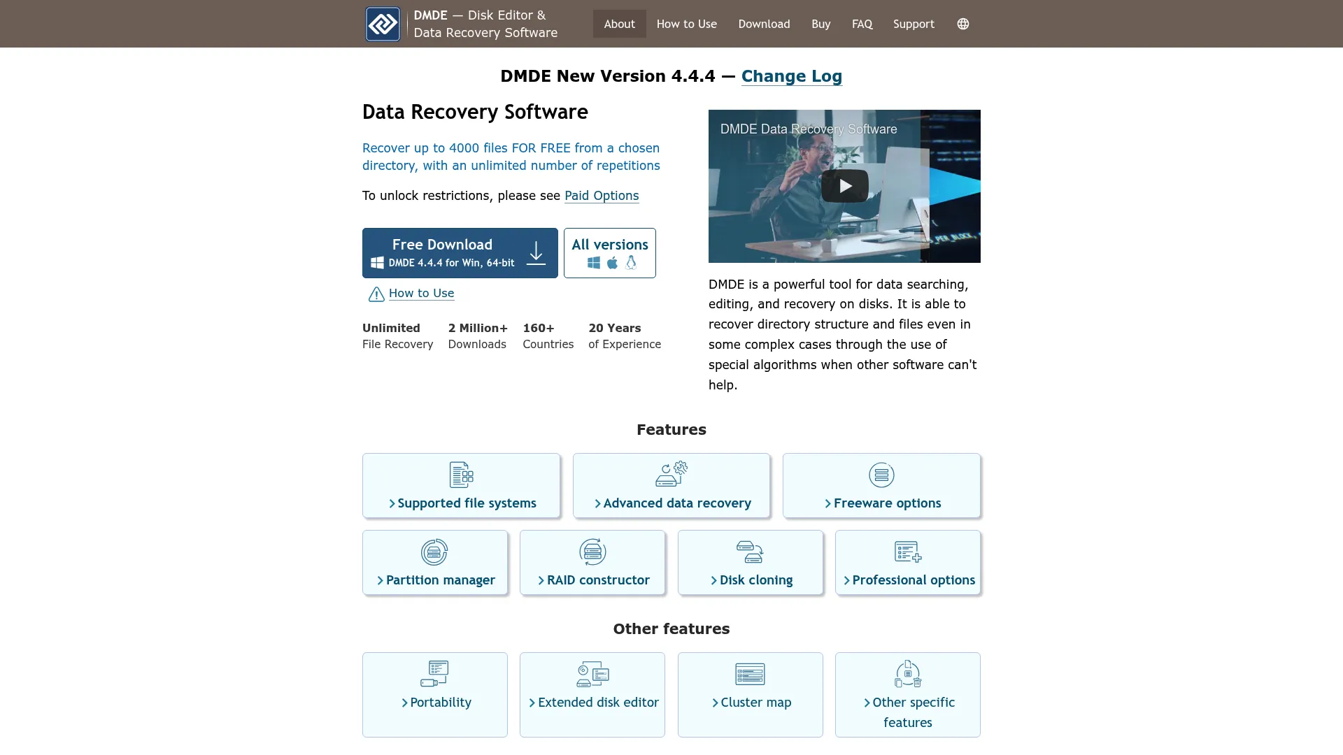Click the 'Unlimited File Recovery' stat
This screenshot has width=1343, height=755.
(x=397, y=336)
